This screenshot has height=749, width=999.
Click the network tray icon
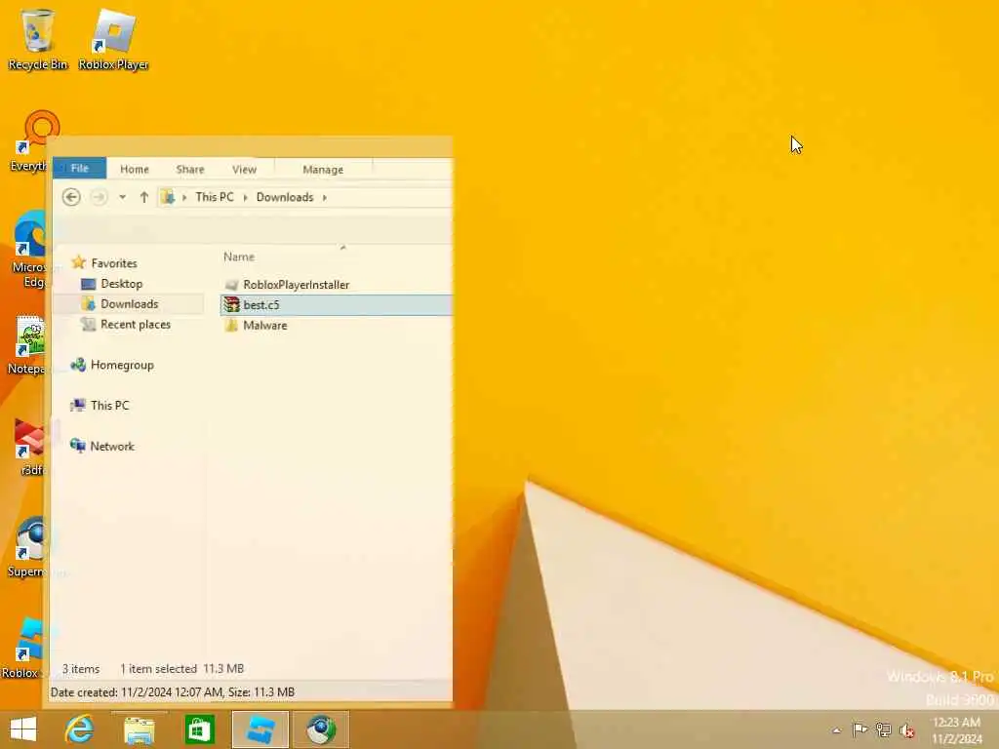[883, 729]
